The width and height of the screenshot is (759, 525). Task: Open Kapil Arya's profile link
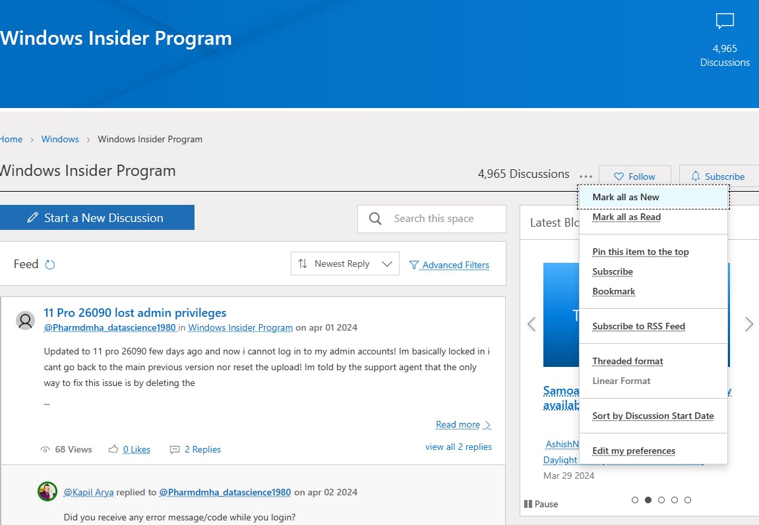coord(88,492)
